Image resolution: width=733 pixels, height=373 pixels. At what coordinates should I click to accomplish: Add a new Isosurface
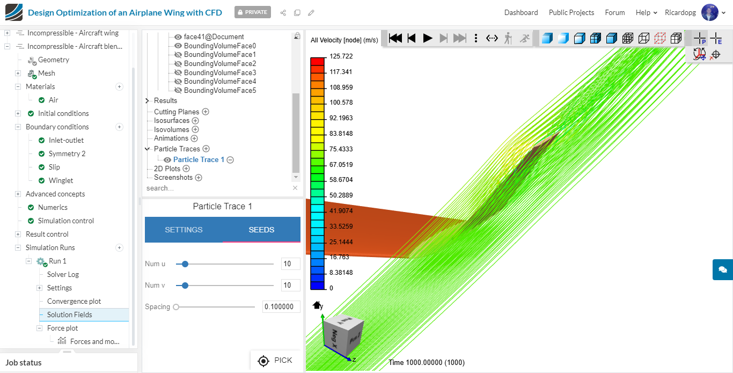click(x=196, y=121)
